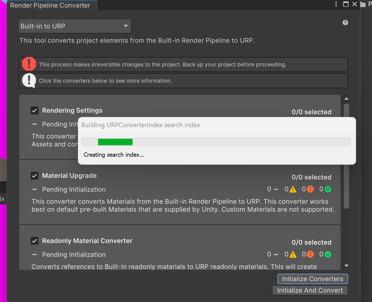Close the Render Pipeline Converter window
This screenshot has height=302, width=372.
pyautogui.click(x=355, y=4)
